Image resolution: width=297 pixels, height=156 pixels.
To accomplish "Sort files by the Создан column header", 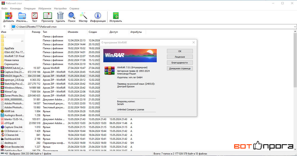I will [x=98, y=32].
